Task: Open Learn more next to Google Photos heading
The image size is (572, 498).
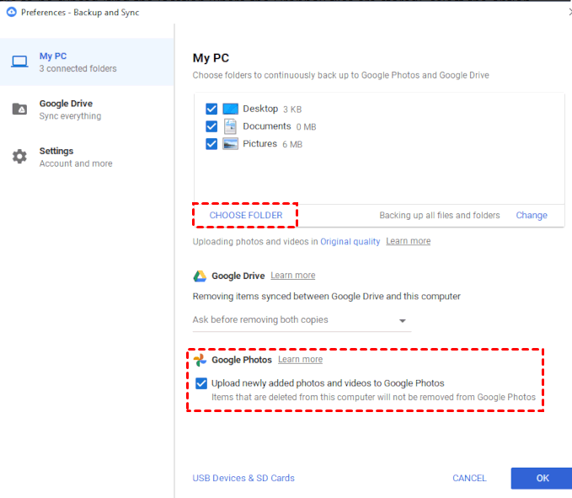Action: (300, 359)
